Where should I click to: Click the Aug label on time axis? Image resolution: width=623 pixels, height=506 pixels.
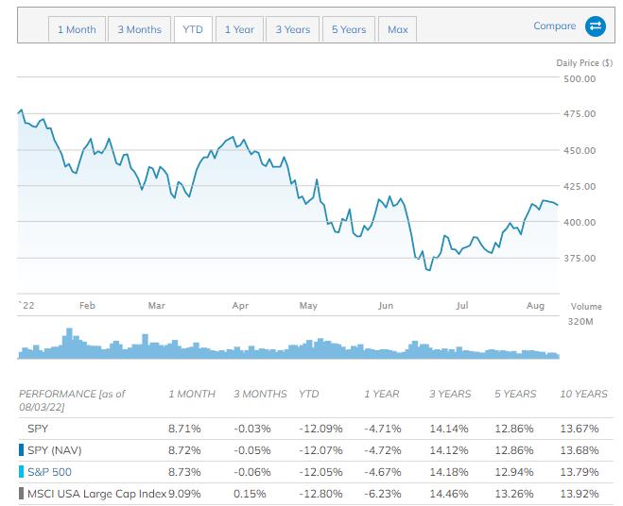(536, 305)
